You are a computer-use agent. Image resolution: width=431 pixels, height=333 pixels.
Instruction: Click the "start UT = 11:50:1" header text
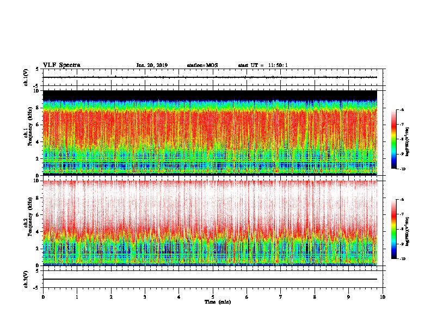[x=263, y=65]
